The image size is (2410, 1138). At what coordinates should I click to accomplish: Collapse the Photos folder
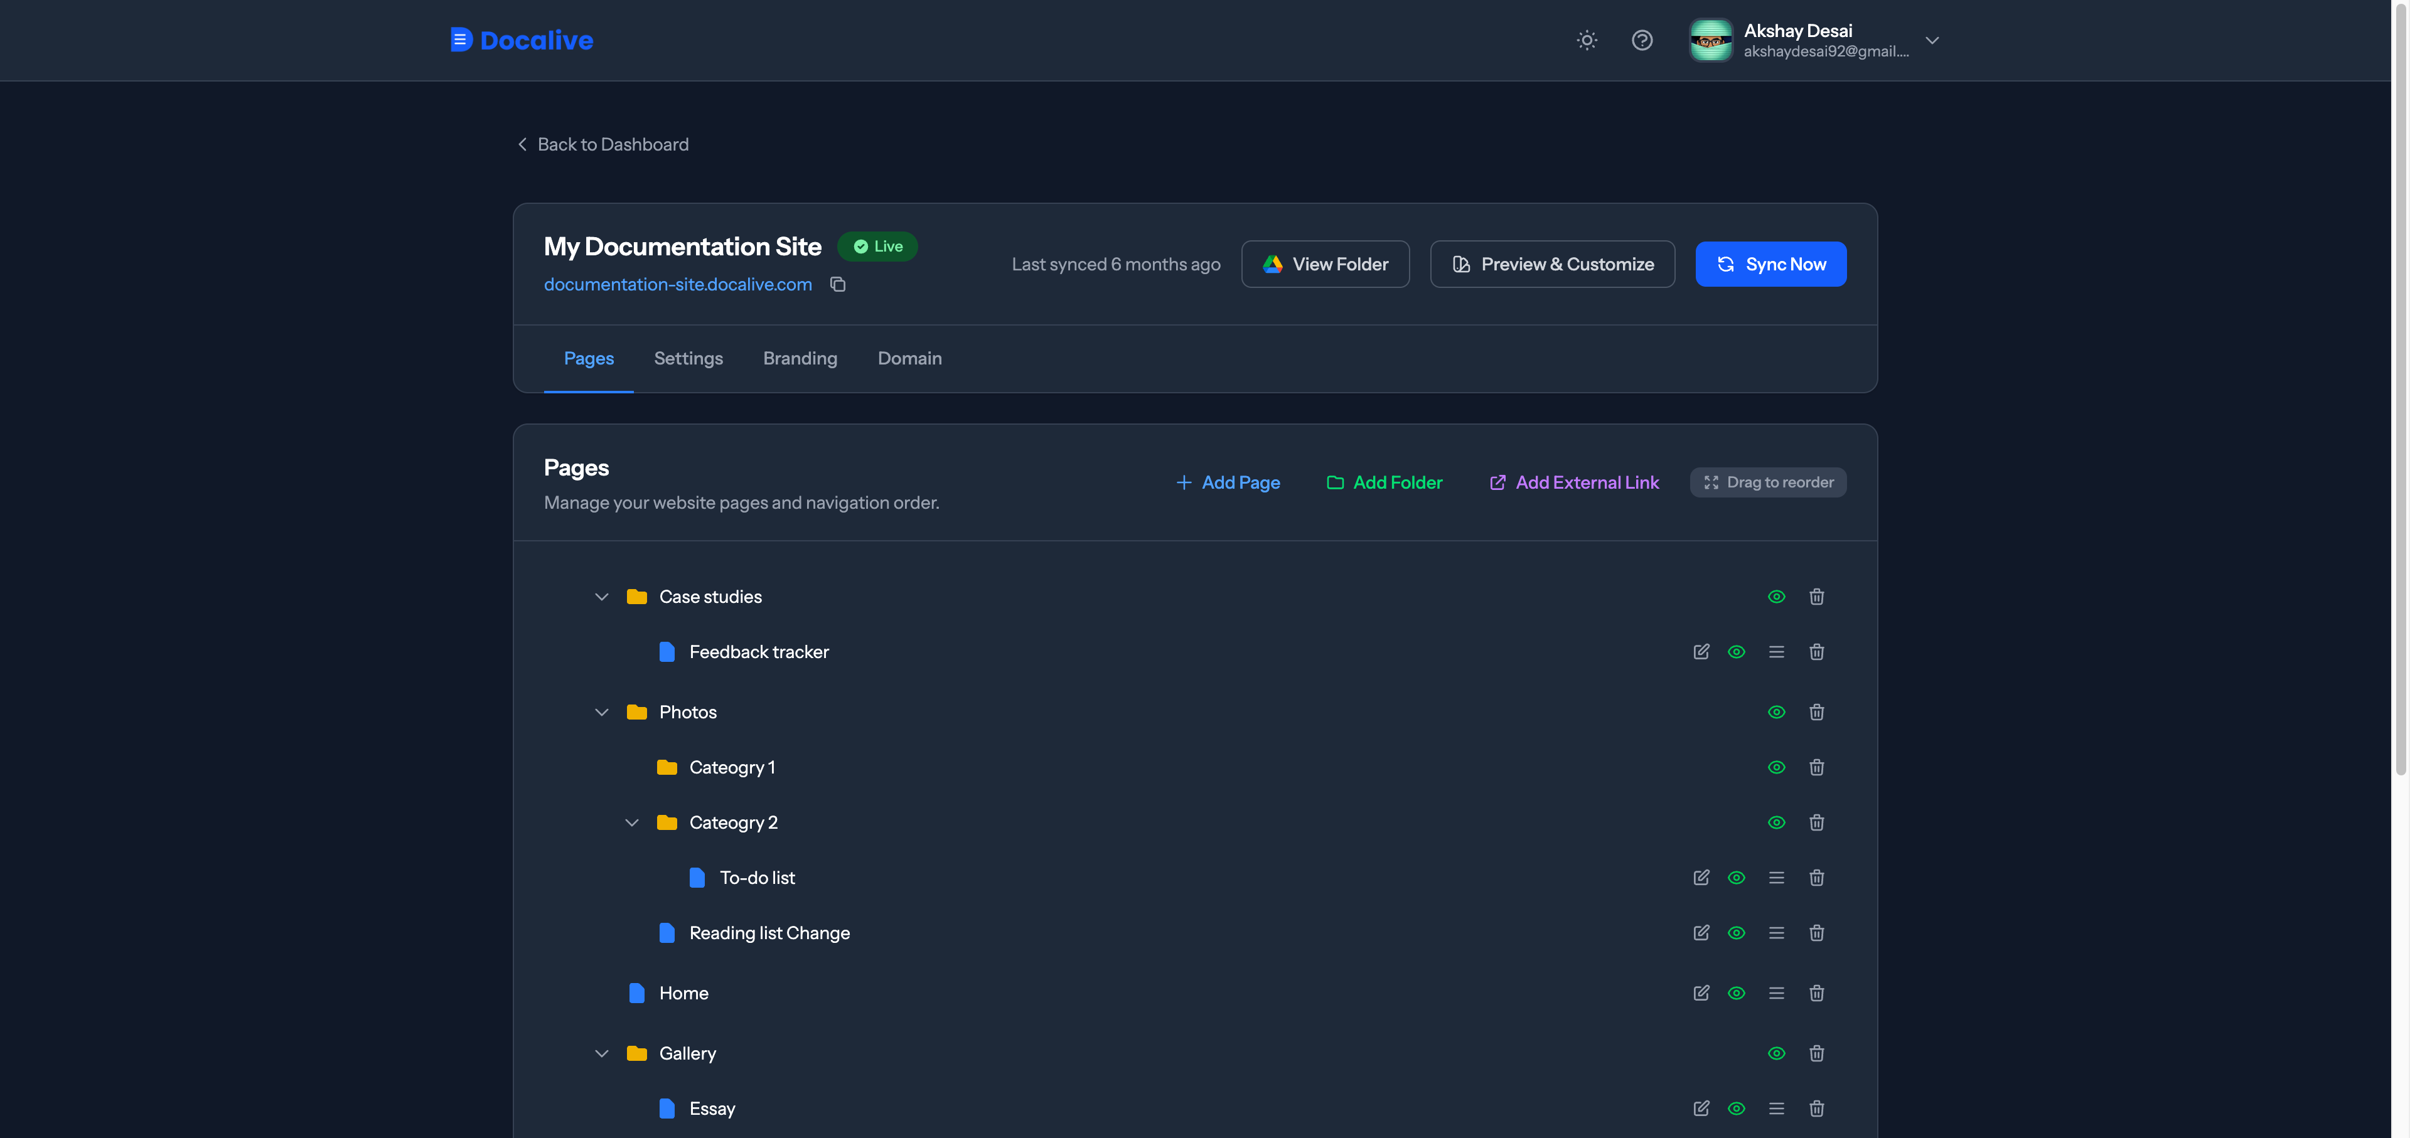tap(602, 711)
